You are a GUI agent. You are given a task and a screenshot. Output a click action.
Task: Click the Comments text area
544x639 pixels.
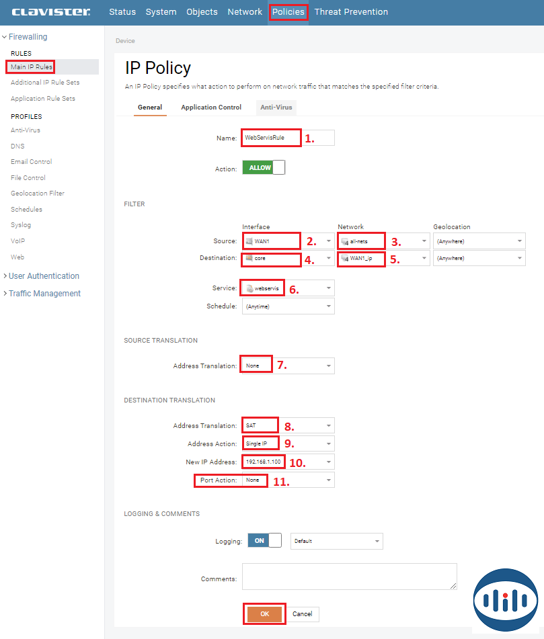(349, 577)
